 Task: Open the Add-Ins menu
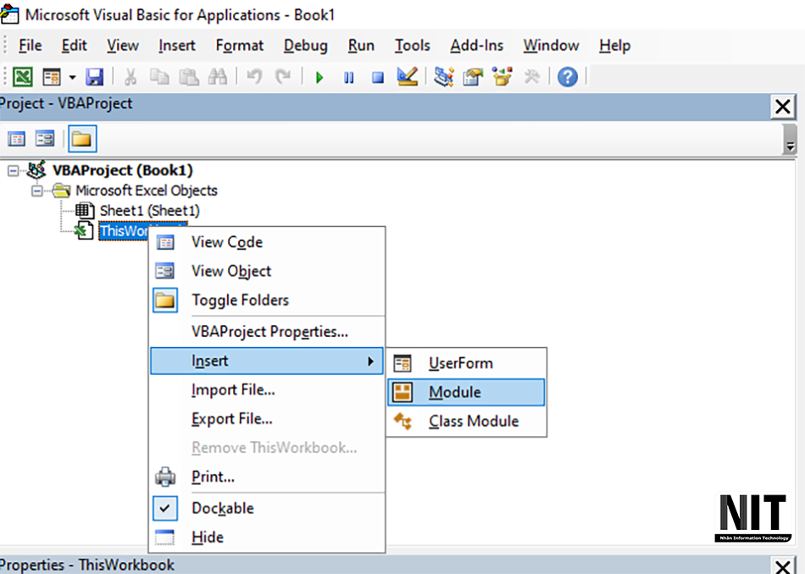click(x=476, y=46)
